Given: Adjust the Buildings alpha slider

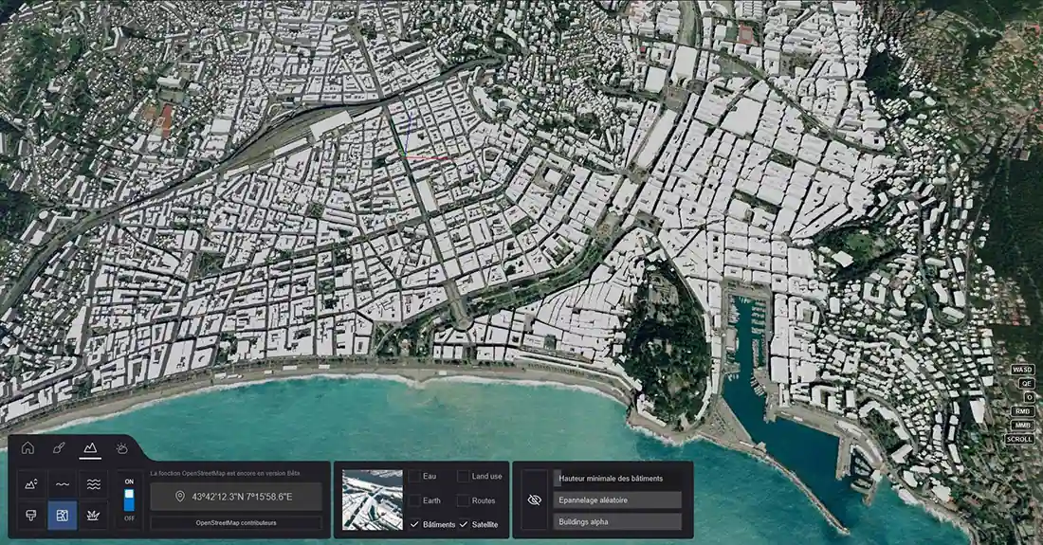Looking at the screenshot, I should point(617,521).
